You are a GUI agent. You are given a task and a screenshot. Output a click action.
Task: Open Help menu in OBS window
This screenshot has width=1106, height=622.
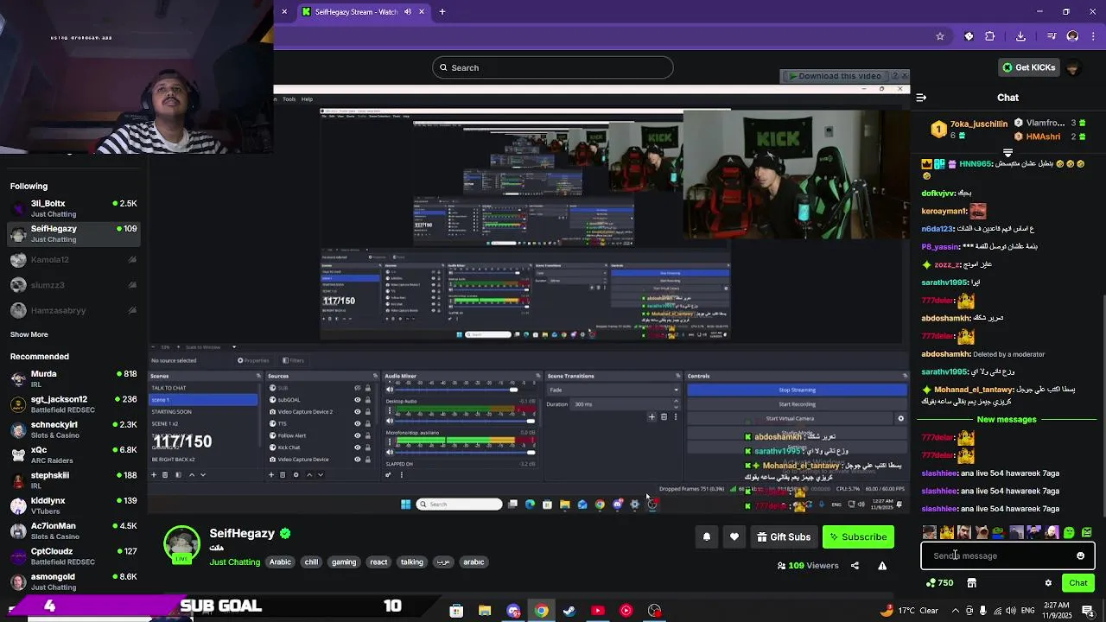307,99
